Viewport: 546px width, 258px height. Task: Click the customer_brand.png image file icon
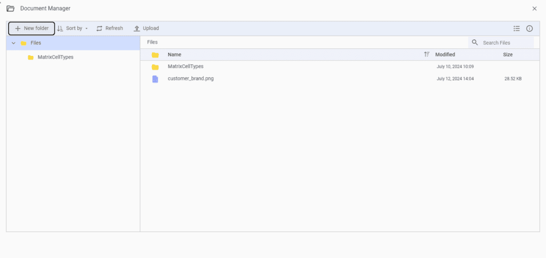point(155,79)
